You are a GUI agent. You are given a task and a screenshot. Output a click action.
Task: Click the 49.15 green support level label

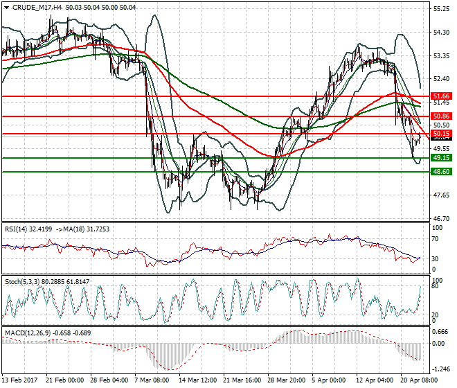441,158
